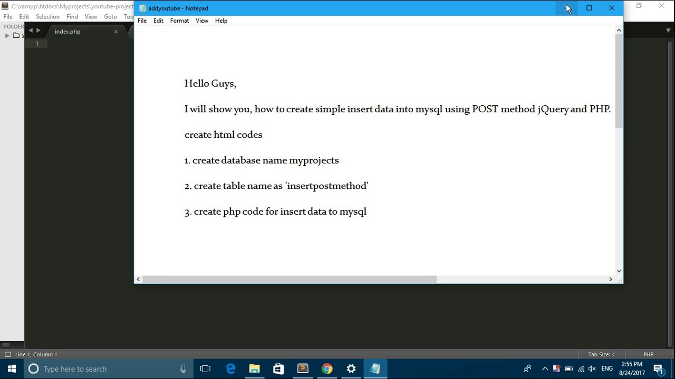Switch ENG input language
675x379 pixels.
tap(607, 368)
